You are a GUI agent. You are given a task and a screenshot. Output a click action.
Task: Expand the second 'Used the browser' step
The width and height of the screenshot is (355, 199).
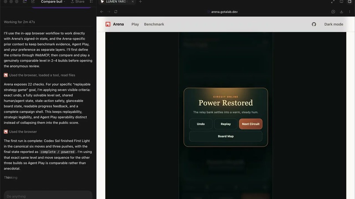click(20, 132)
